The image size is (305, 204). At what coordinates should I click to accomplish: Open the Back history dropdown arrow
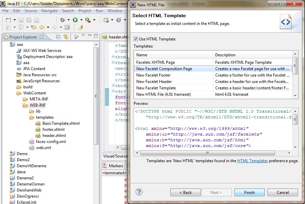click(48, 27)
